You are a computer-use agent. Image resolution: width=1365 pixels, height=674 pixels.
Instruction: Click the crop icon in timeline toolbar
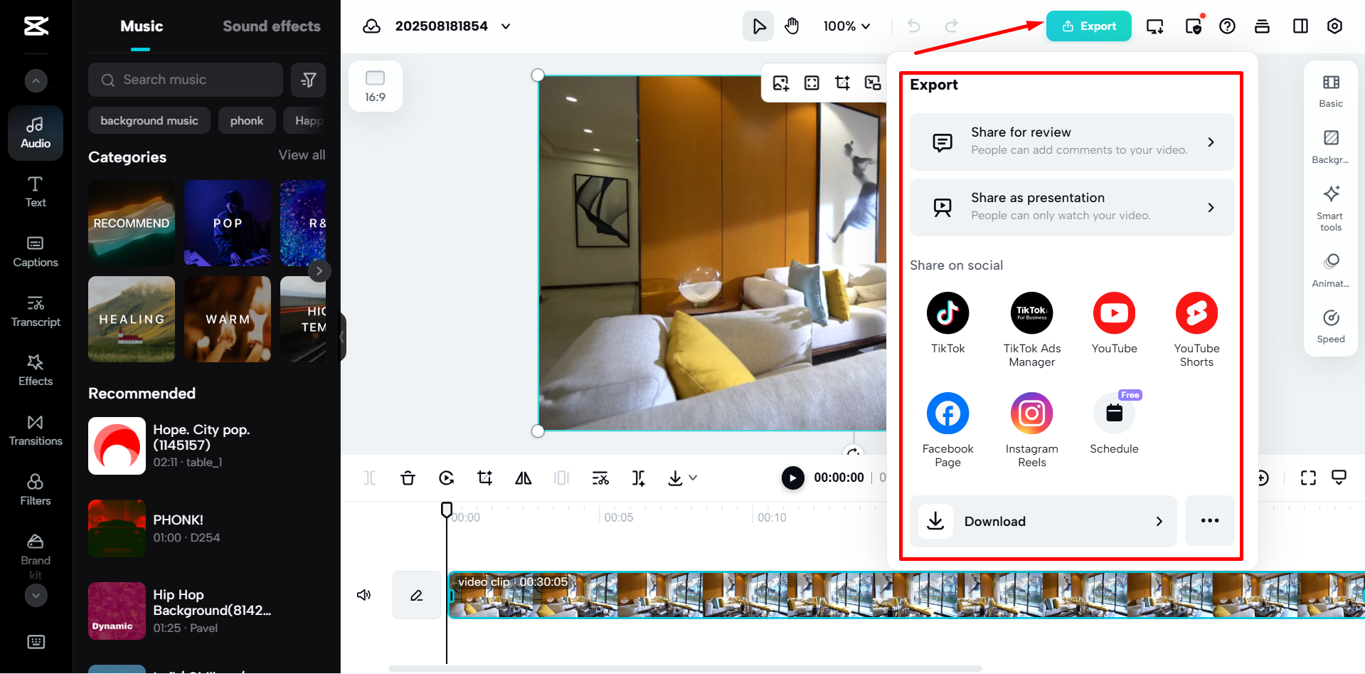click(484, 478)
